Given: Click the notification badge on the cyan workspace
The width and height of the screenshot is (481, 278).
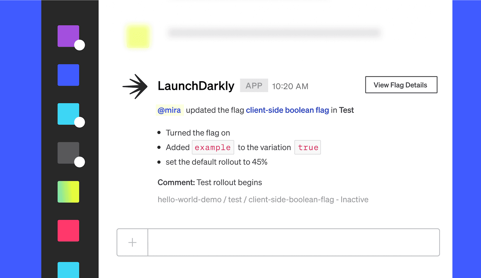Looking at the screenshot, I should 80,123.
